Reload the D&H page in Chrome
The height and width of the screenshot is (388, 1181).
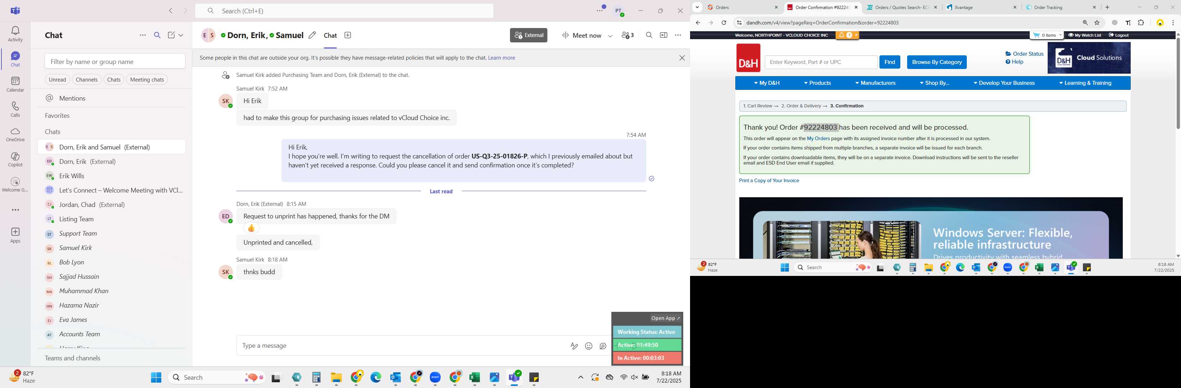pyautogui.click(x=723, y=23)
